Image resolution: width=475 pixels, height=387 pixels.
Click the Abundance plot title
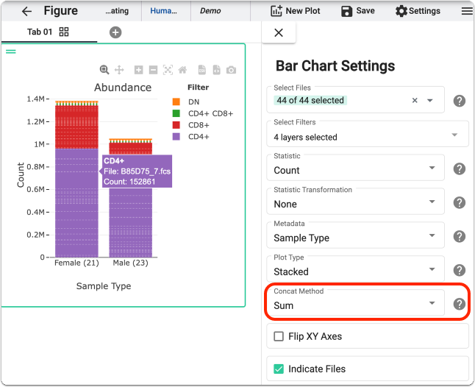[x=123, y=88]
